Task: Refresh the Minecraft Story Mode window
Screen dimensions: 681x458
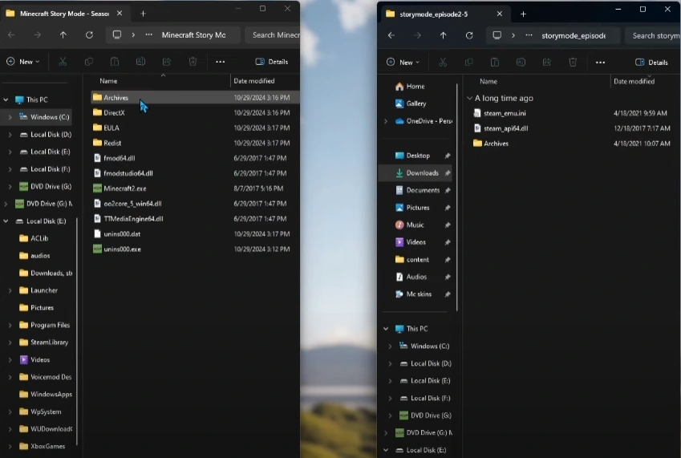Action: (89, 34)
